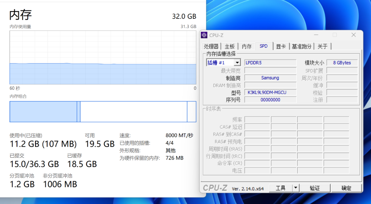Click the CPU-Z app icon in title bar
371x204 pixels.
click(204, 35)
